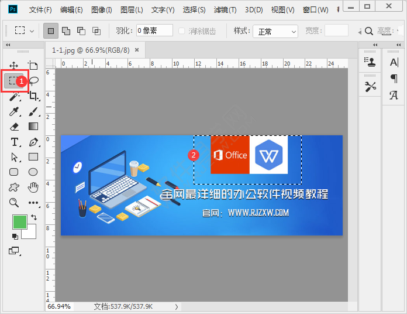Screen dimensions: 407x314
Task: Open the 编辑(E) menu
Action: coord(71,10)
